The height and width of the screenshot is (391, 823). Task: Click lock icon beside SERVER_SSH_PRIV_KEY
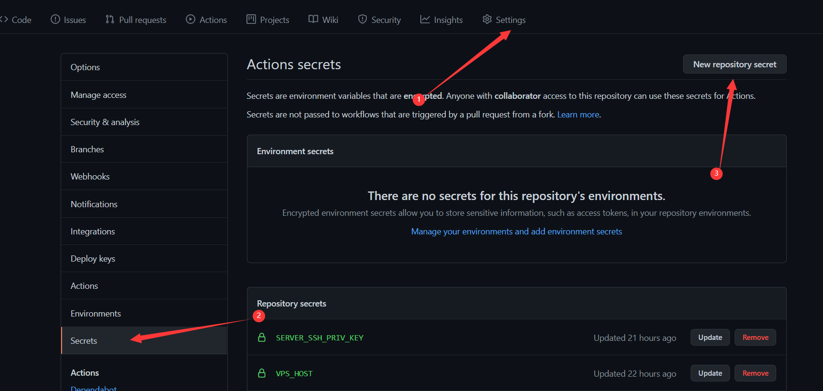tap(262, 338)
